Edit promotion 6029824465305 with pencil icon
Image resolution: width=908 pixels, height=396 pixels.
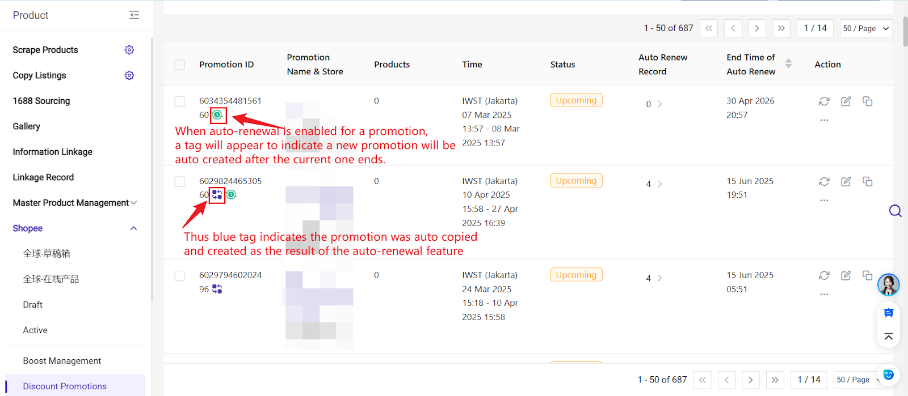(x=846, y=181)
